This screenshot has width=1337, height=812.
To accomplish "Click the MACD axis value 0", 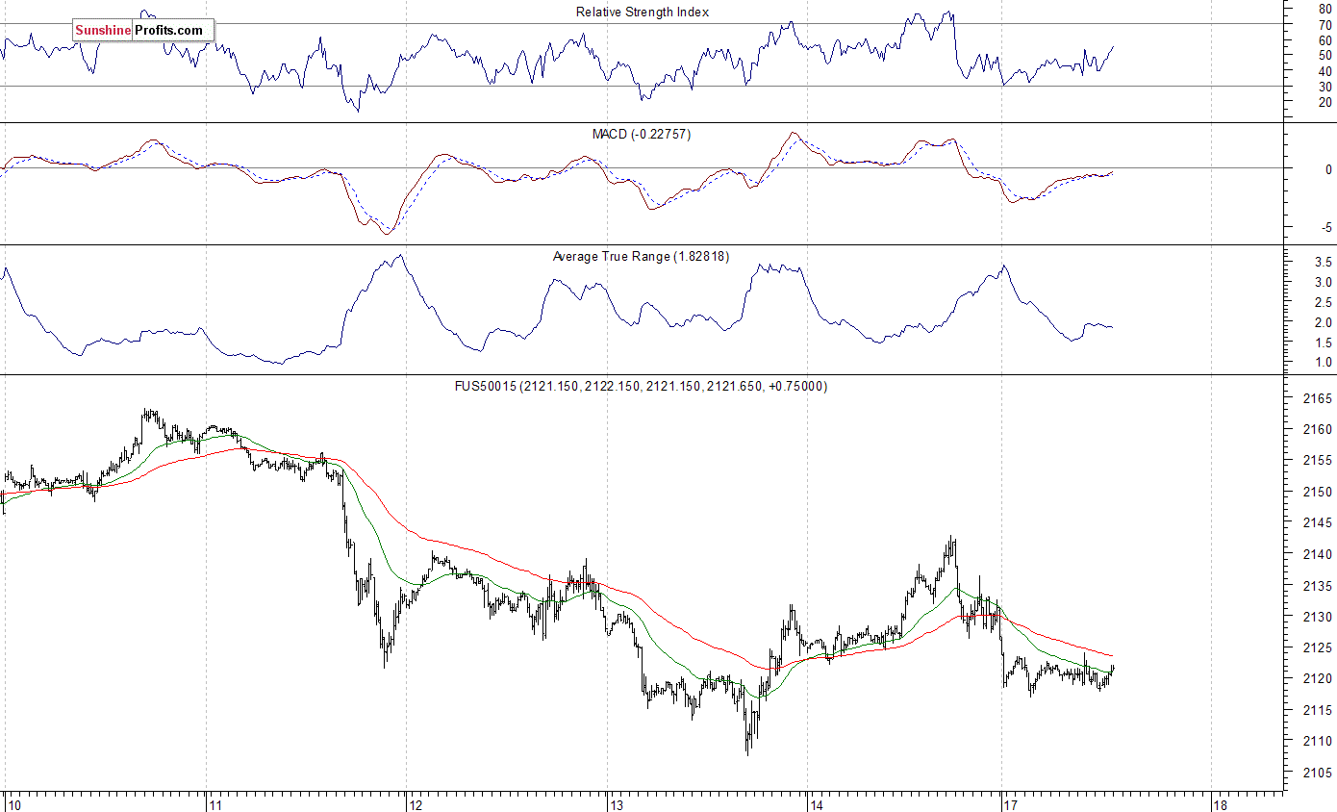I will point(1328,168).
